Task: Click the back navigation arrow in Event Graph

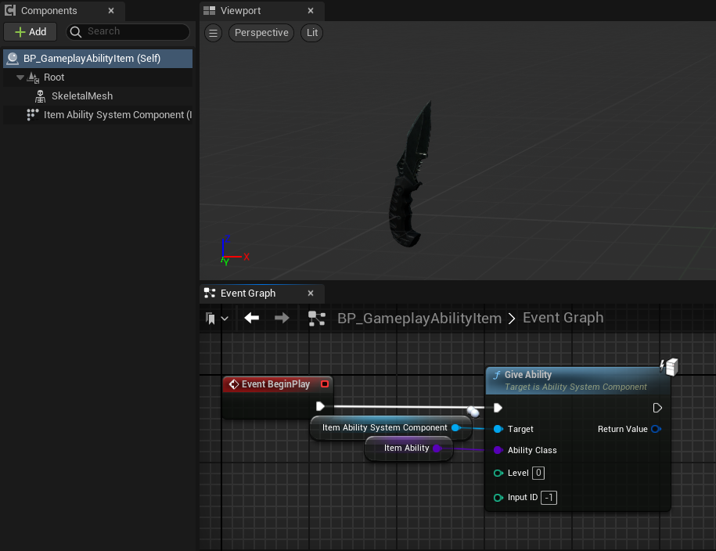Action: (x=251, y=318)
